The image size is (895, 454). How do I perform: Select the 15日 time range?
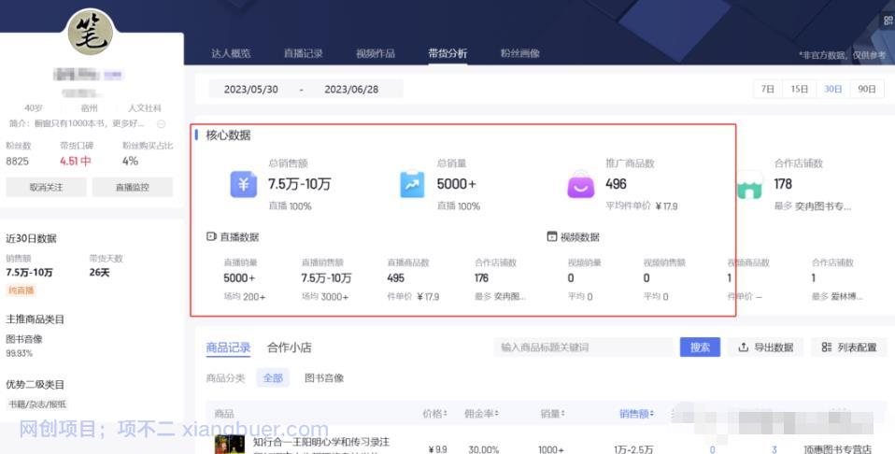tap(800, 90)
